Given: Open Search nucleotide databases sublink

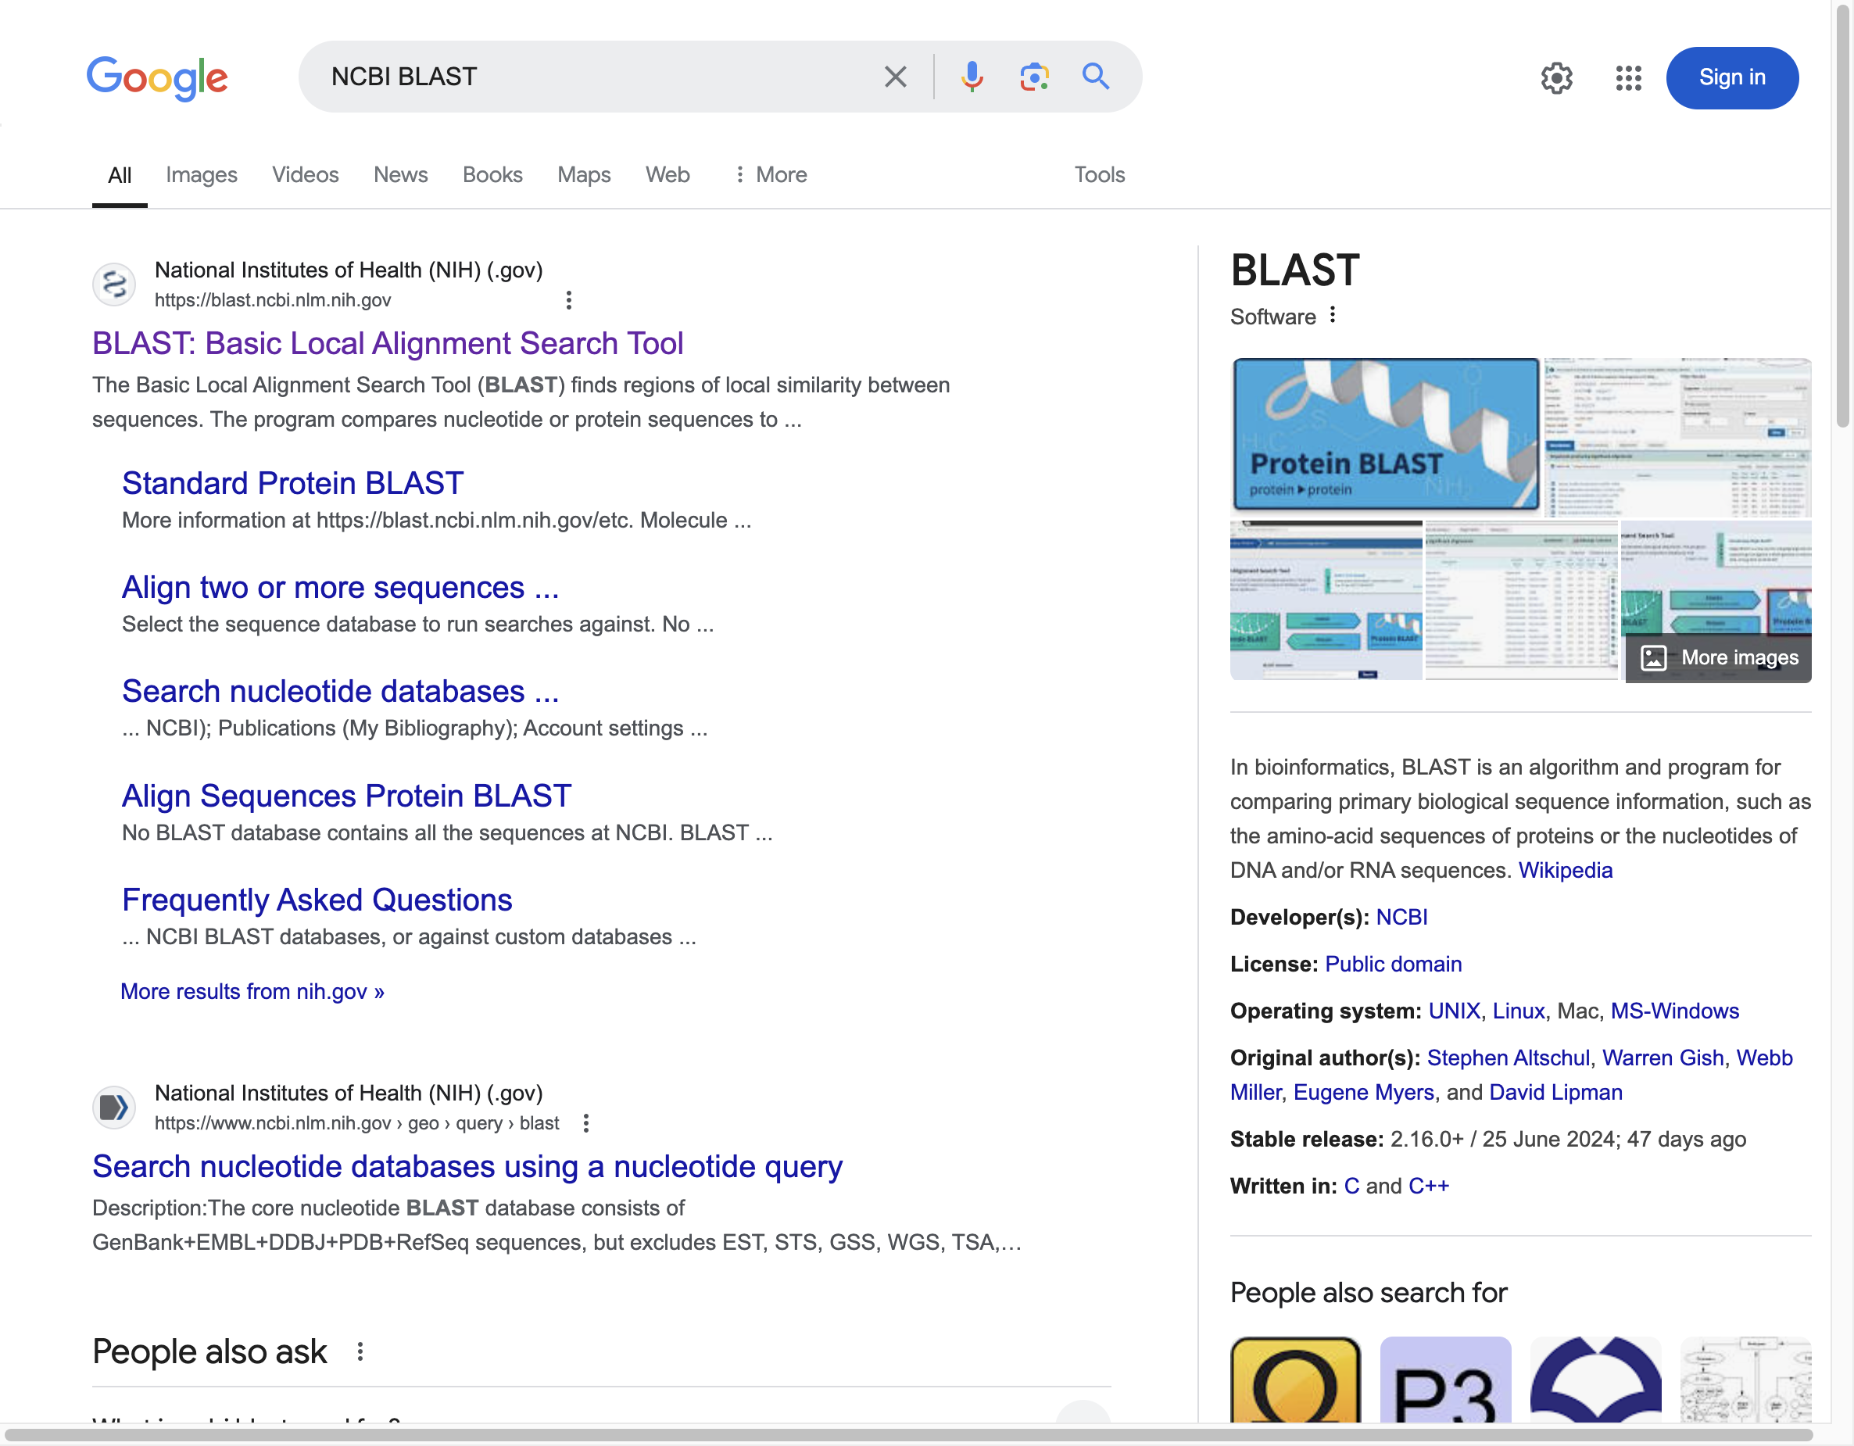Looking at the screenshot, I should pyautogui.click(x=341, y=691).
